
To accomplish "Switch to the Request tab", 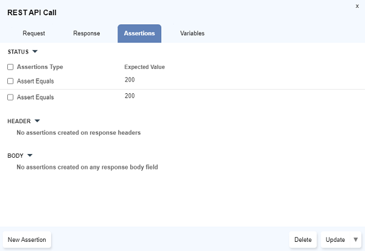I will [x=33, y=34].
